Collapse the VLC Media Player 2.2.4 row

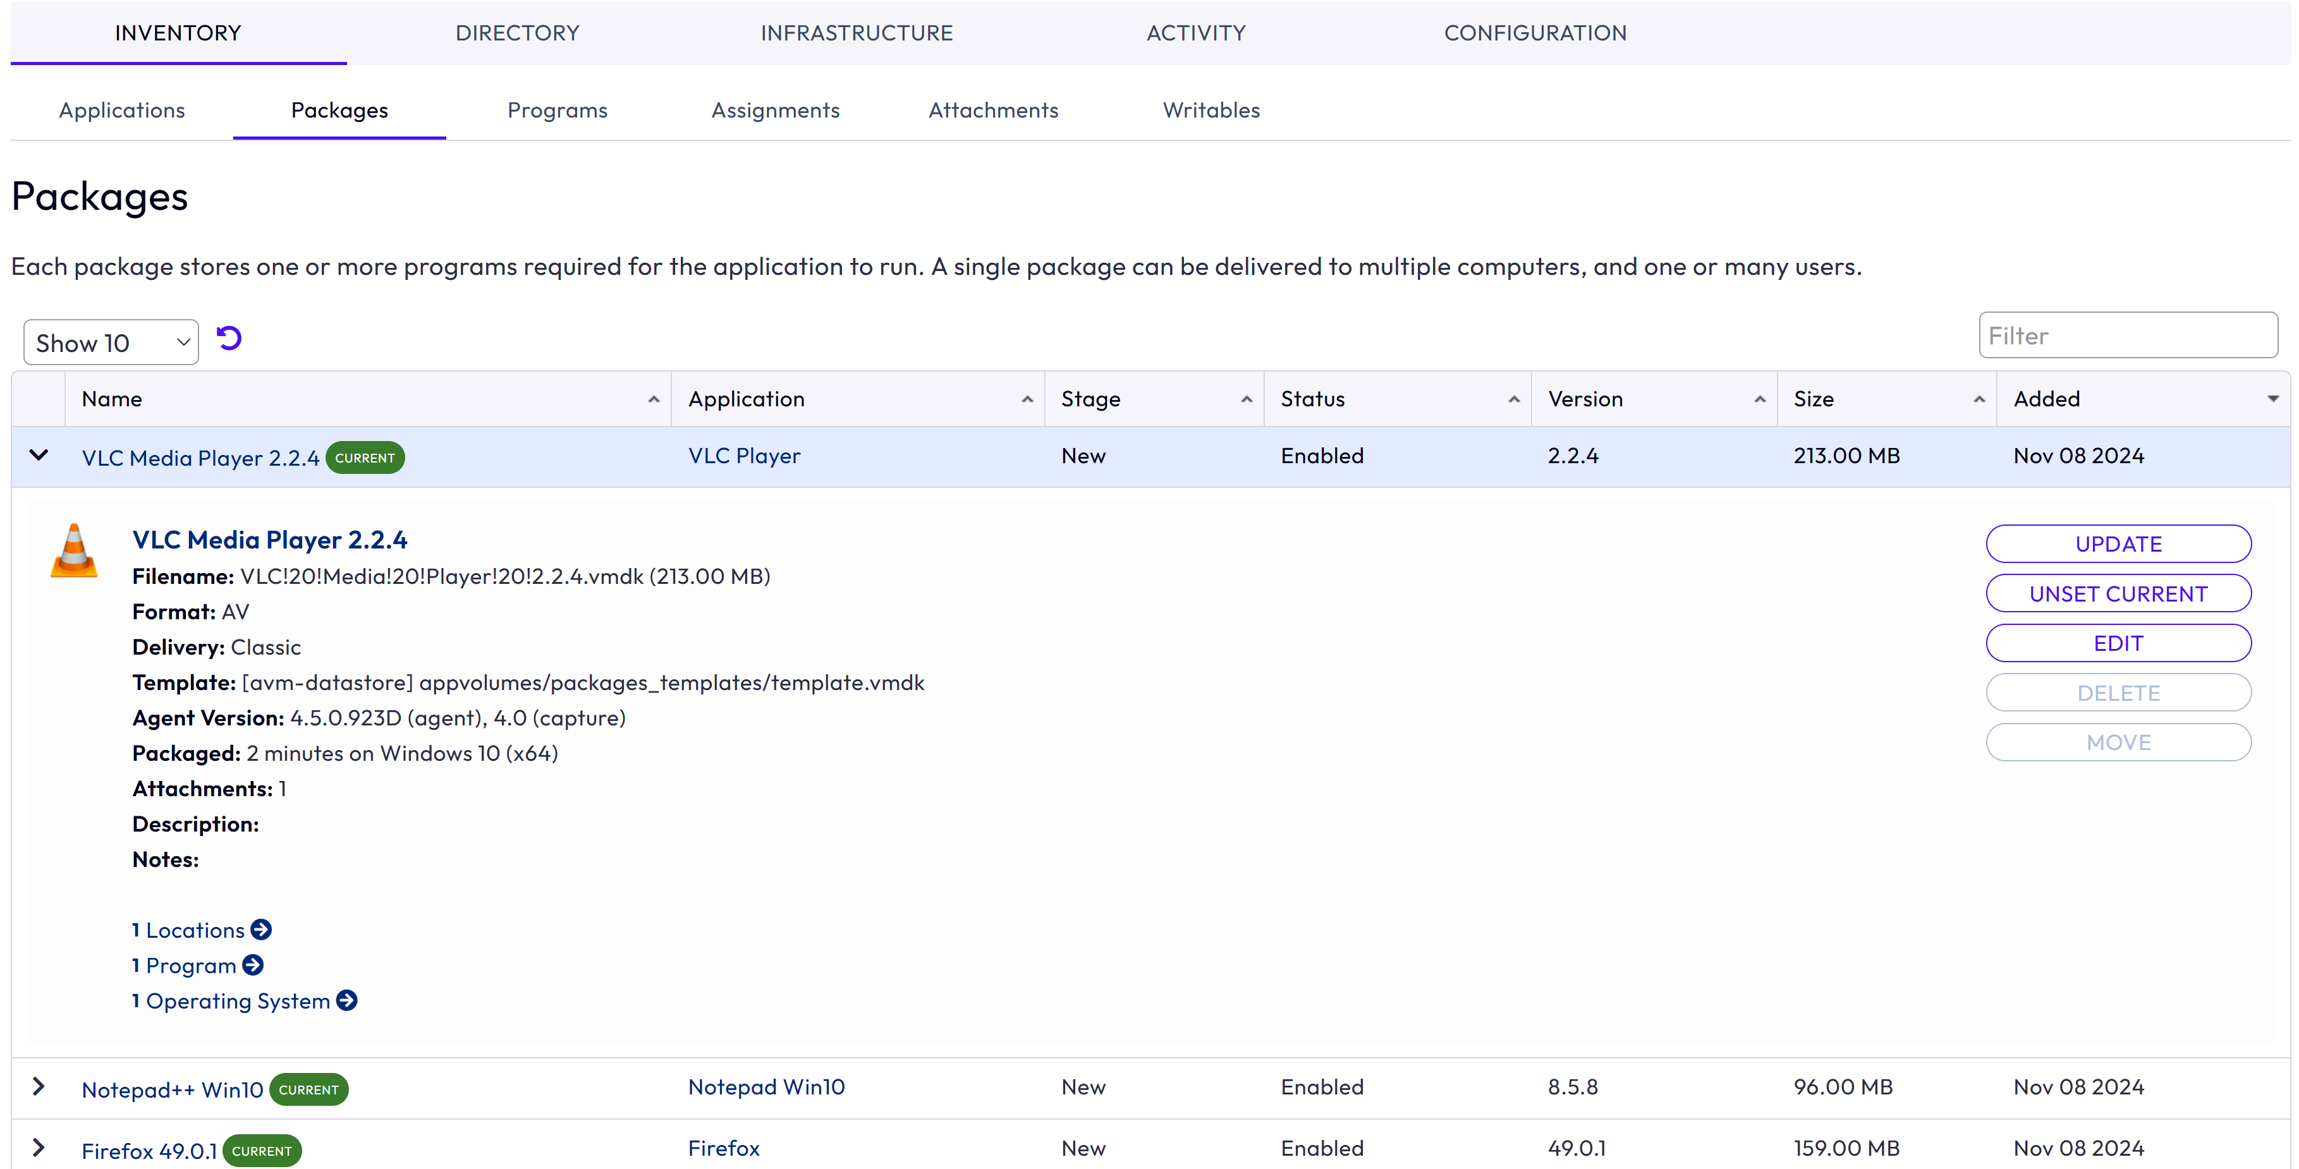[x=39, y=455]
